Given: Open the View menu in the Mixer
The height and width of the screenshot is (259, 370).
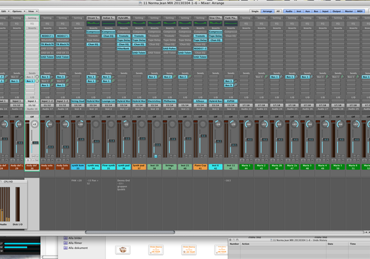Looking at the screenshot, I should 33,11.
